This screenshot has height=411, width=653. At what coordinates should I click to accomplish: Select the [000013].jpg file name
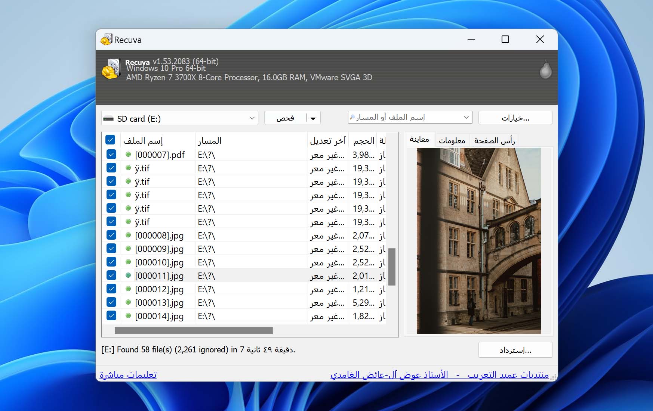(x=159, y=302)
